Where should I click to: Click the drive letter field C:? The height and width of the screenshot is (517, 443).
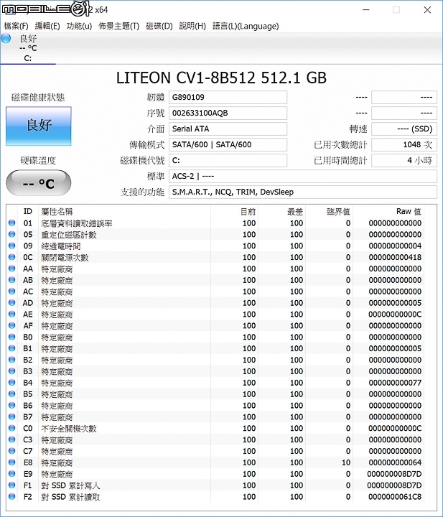228,161
